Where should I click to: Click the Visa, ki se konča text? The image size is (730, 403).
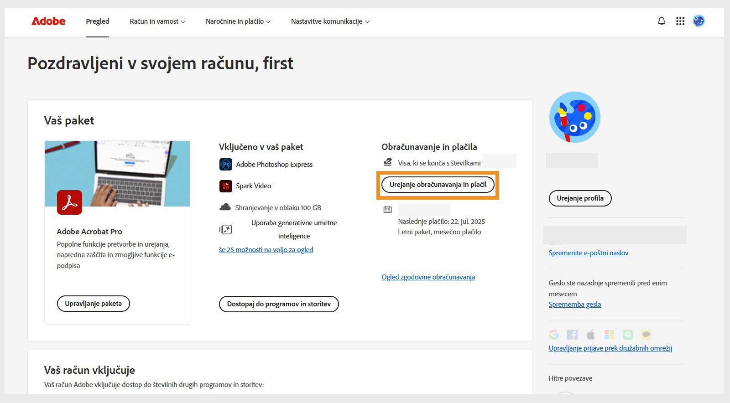(439, 163)
